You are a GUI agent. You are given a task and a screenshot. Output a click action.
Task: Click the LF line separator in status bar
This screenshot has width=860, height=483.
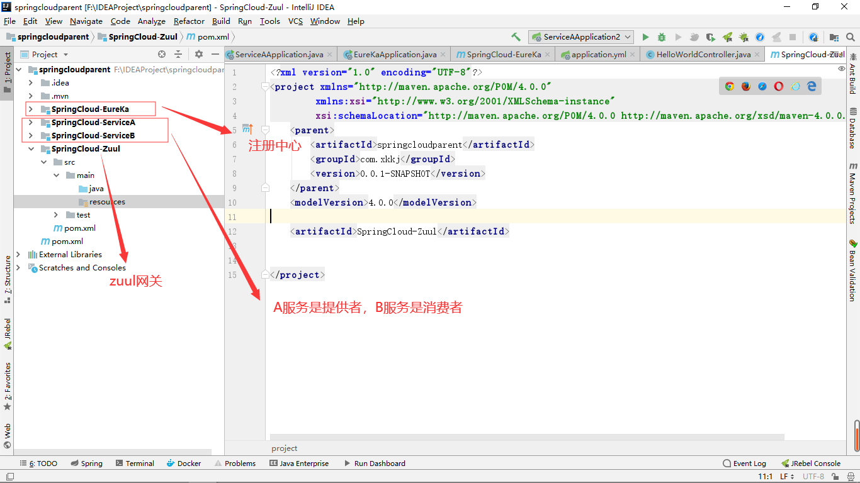787,477
